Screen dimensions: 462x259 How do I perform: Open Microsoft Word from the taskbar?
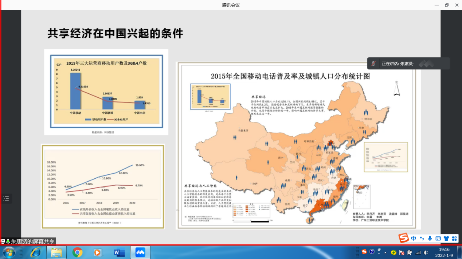(x=119, y=252)
